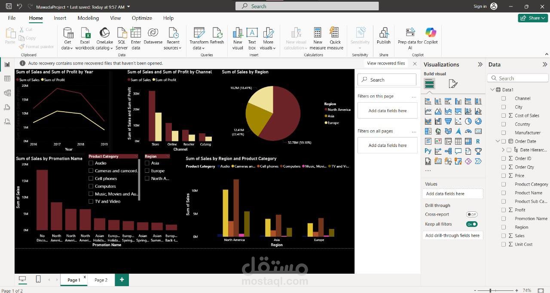
Task: Check the Audio category in Product Category slicer
Action: click(91, 163)
